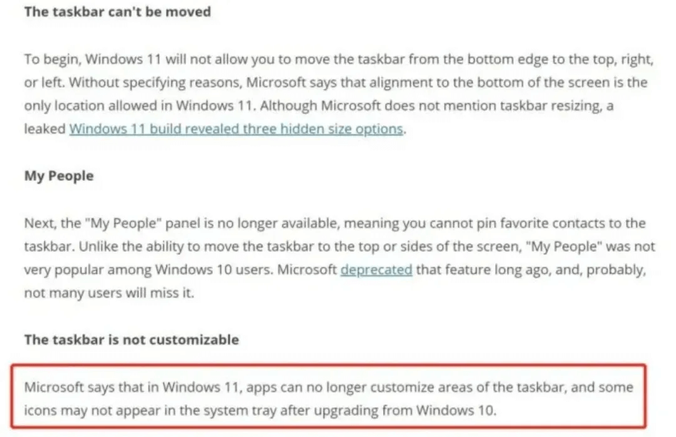Click the paragraph line starting To begin, Windows 11
The height and width of the screenshot is (437, 676).
(x=339, y=59)
